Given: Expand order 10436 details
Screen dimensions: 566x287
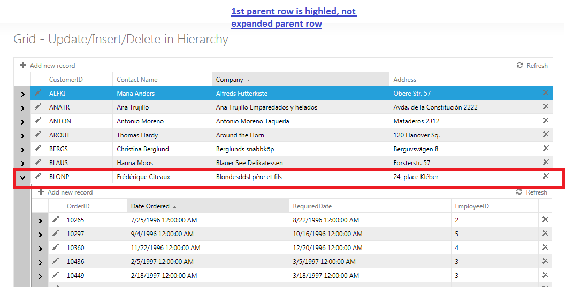Looking at the screenshot, I should click(x=41, y=262).
